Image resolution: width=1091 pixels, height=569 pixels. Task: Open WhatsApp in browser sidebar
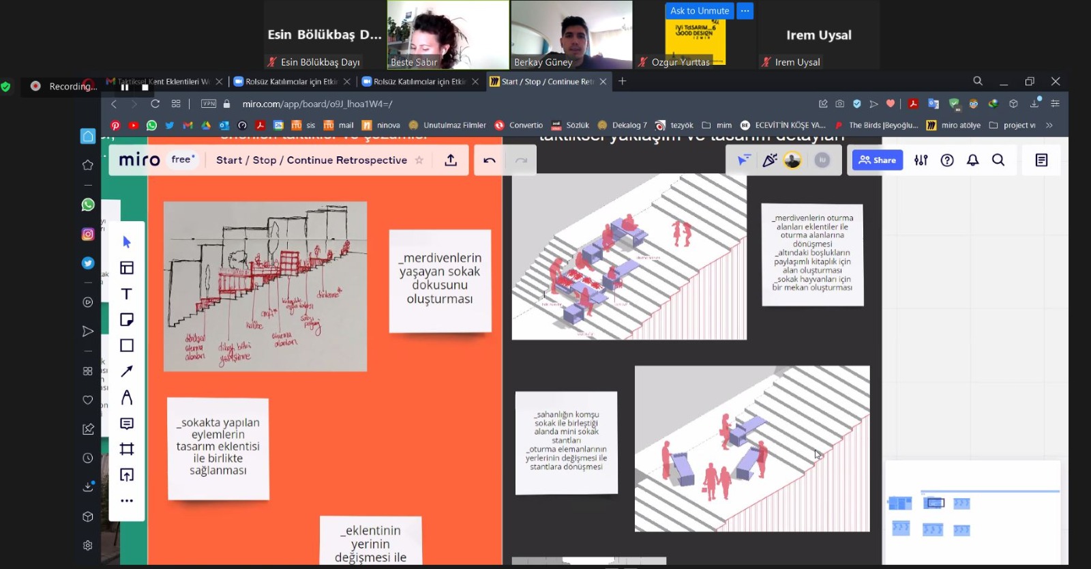88,205
